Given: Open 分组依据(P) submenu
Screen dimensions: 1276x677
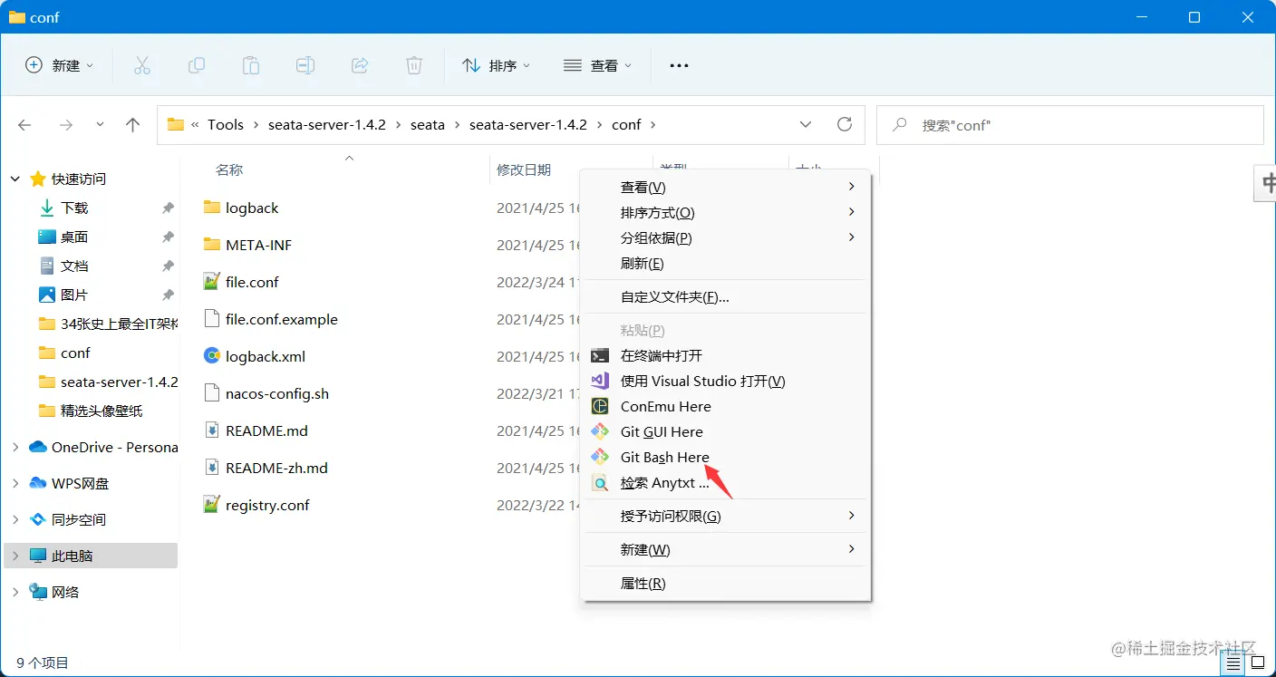Looking at the screenshot, I should (725, 237).
